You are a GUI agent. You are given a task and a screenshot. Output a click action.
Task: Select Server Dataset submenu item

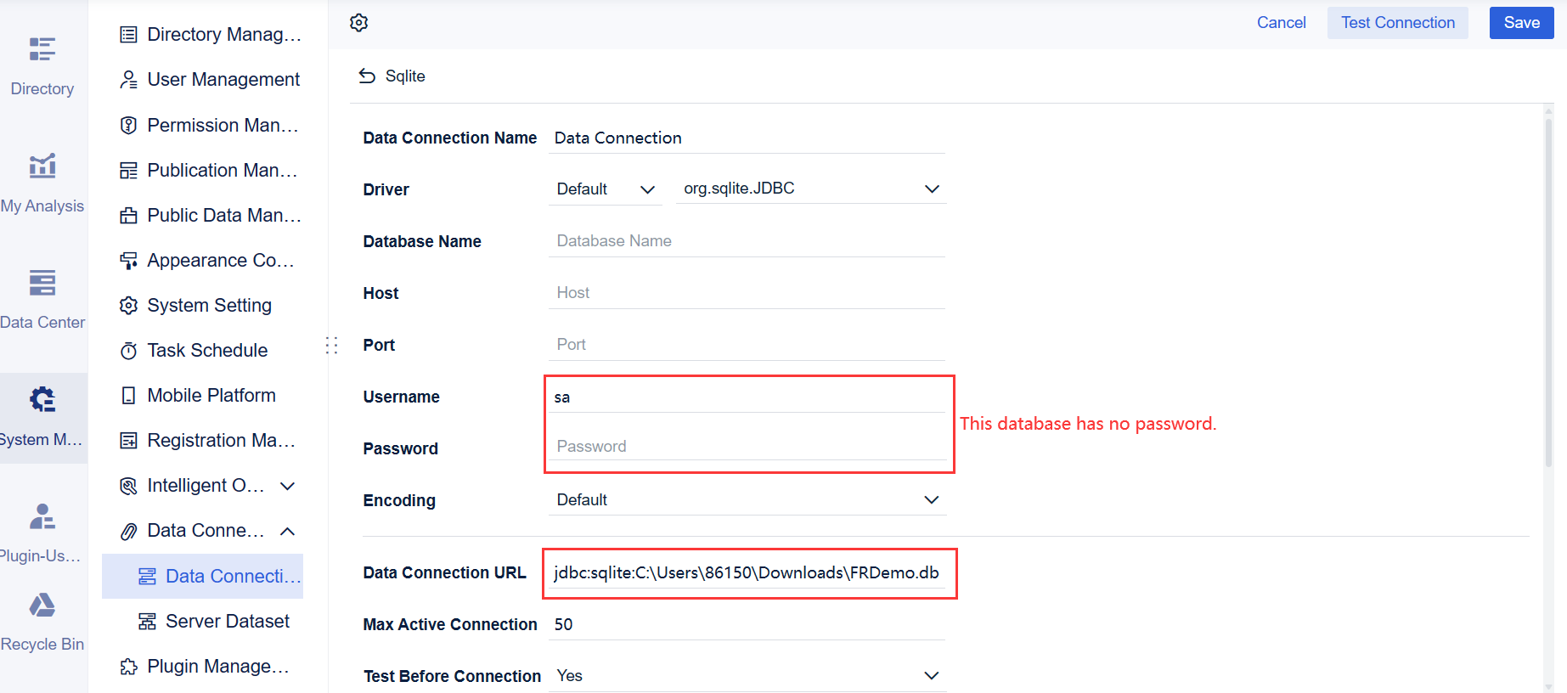click(x=227, y=621)
